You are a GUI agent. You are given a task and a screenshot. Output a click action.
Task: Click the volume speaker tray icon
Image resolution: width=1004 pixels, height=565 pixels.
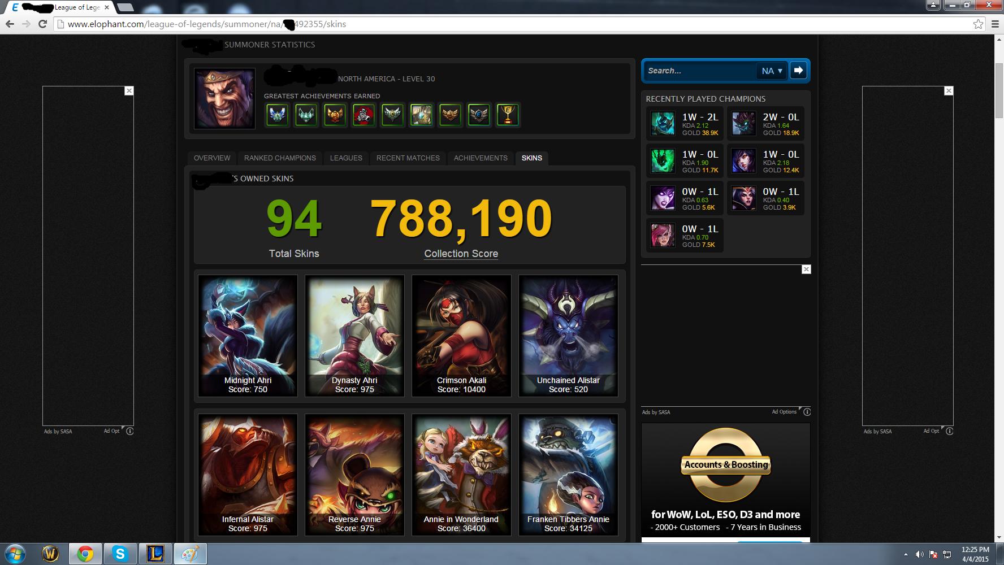click(x=919, y=554)
